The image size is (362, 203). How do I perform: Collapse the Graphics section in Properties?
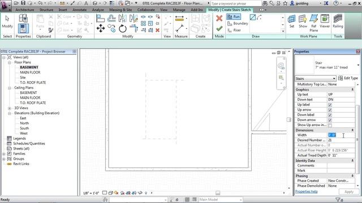click(x=352, y=90)
